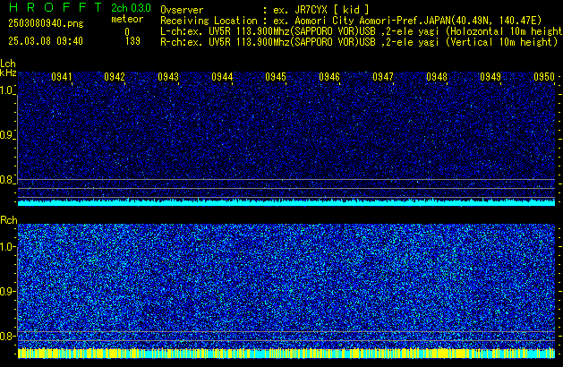
Task: Select the 0941 time marker
Action: tap(62, 77)
